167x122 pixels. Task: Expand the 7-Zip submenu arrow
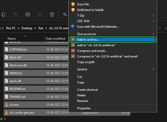(153, 16)
